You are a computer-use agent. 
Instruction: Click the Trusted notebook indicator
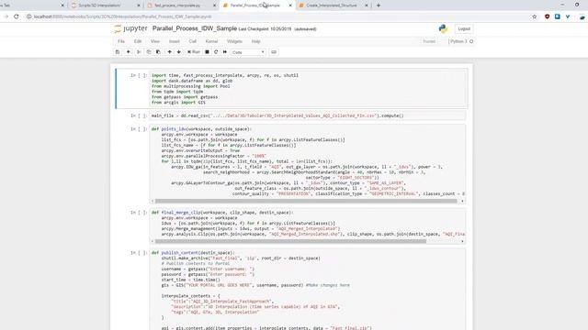coord(429,41)
